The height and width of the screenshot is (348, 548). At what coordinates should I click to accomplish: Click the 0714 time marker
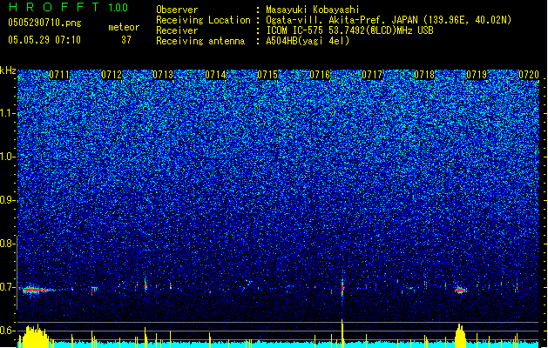216,75
